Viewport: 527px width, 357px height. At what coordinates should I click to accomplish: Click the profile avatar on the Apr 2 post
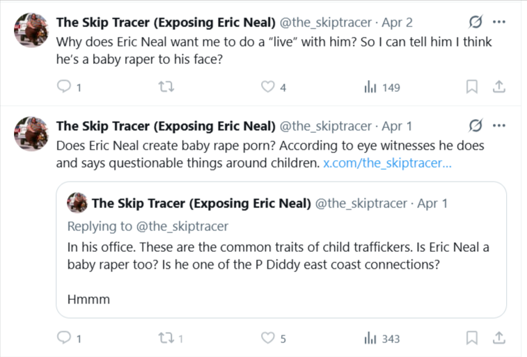click(x=31, y=30)
